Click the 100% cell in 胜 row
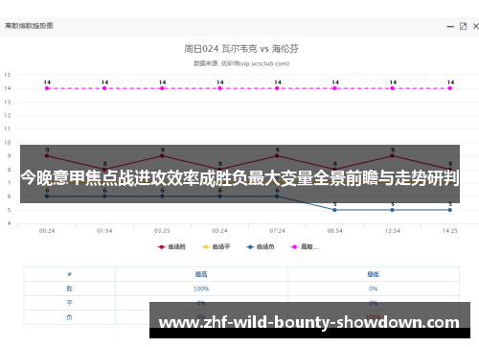This screenshot has width=479, height=347. pos(201,289)
